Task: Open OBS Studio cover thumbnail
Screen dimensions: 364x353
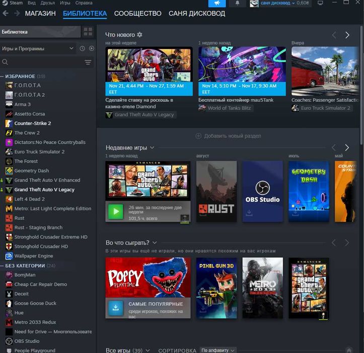Action: [263, 192]
